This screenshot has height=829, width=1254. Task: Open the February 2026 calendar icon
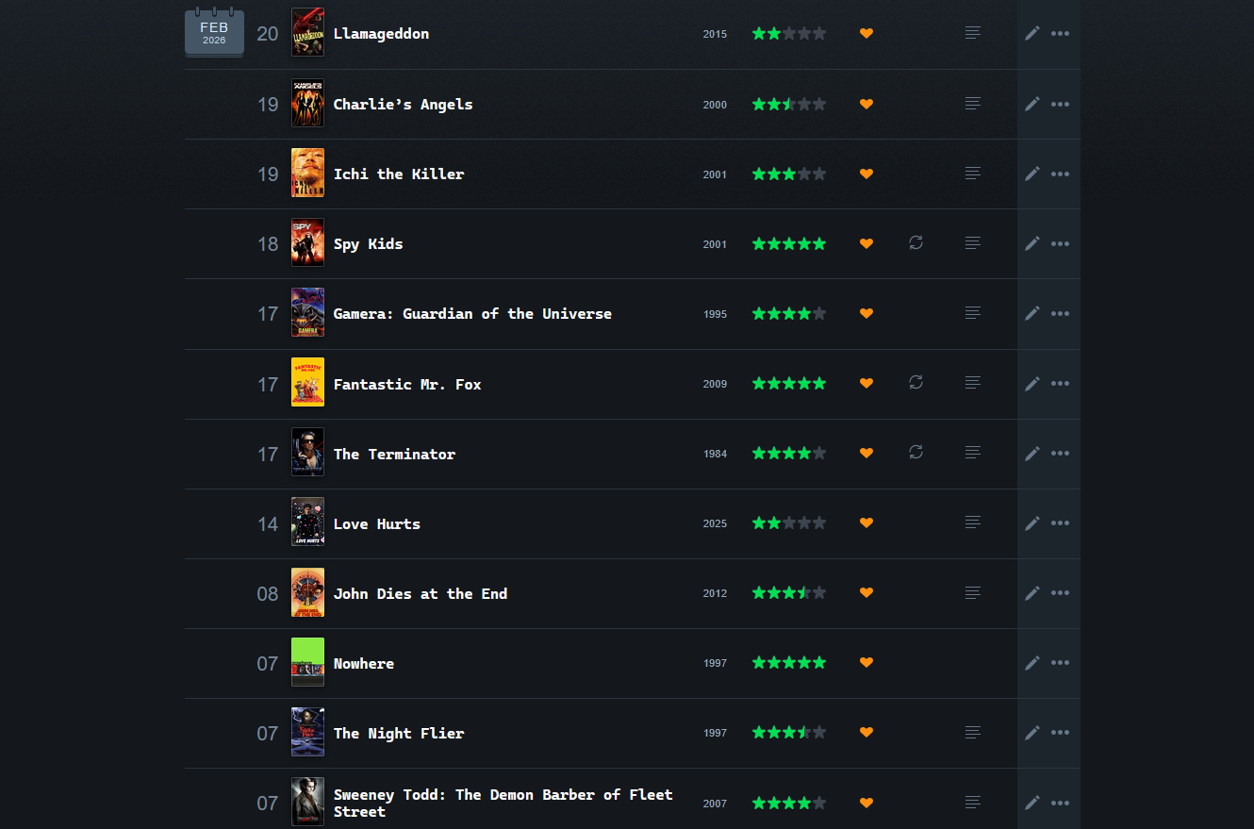pos(214,33)
